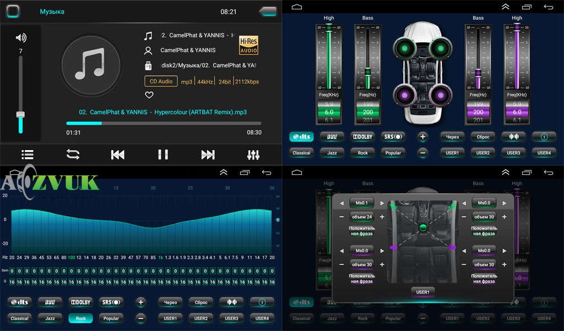Select the highlighted 100 Hz band label

(71, 258)
